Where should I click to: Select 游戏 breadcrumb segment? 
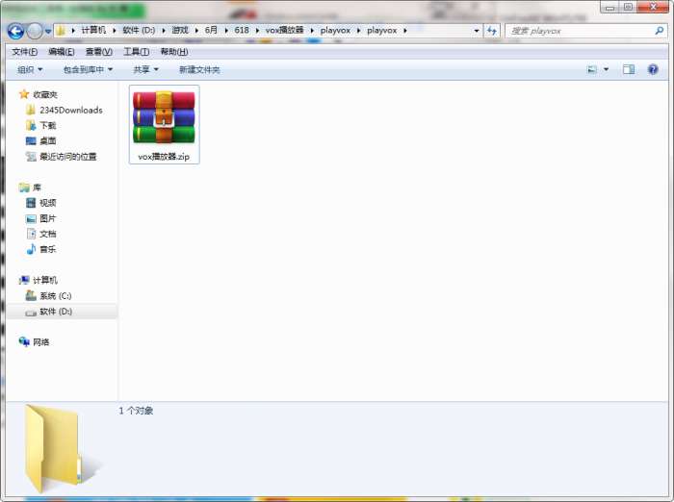(x=180, y=30)
